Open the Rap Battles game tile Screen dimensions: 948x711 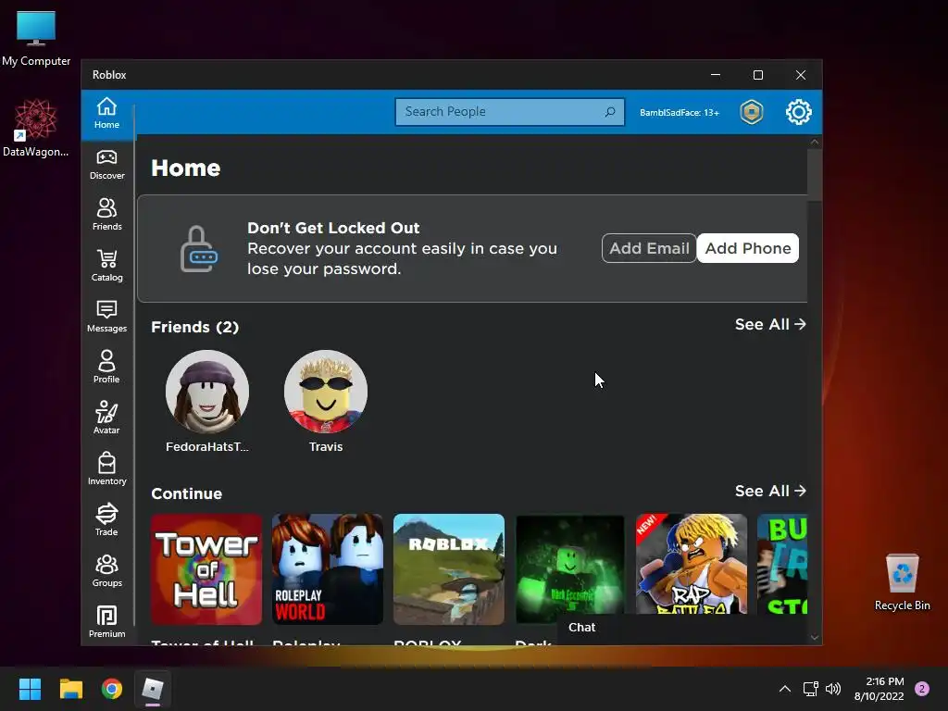691,564
